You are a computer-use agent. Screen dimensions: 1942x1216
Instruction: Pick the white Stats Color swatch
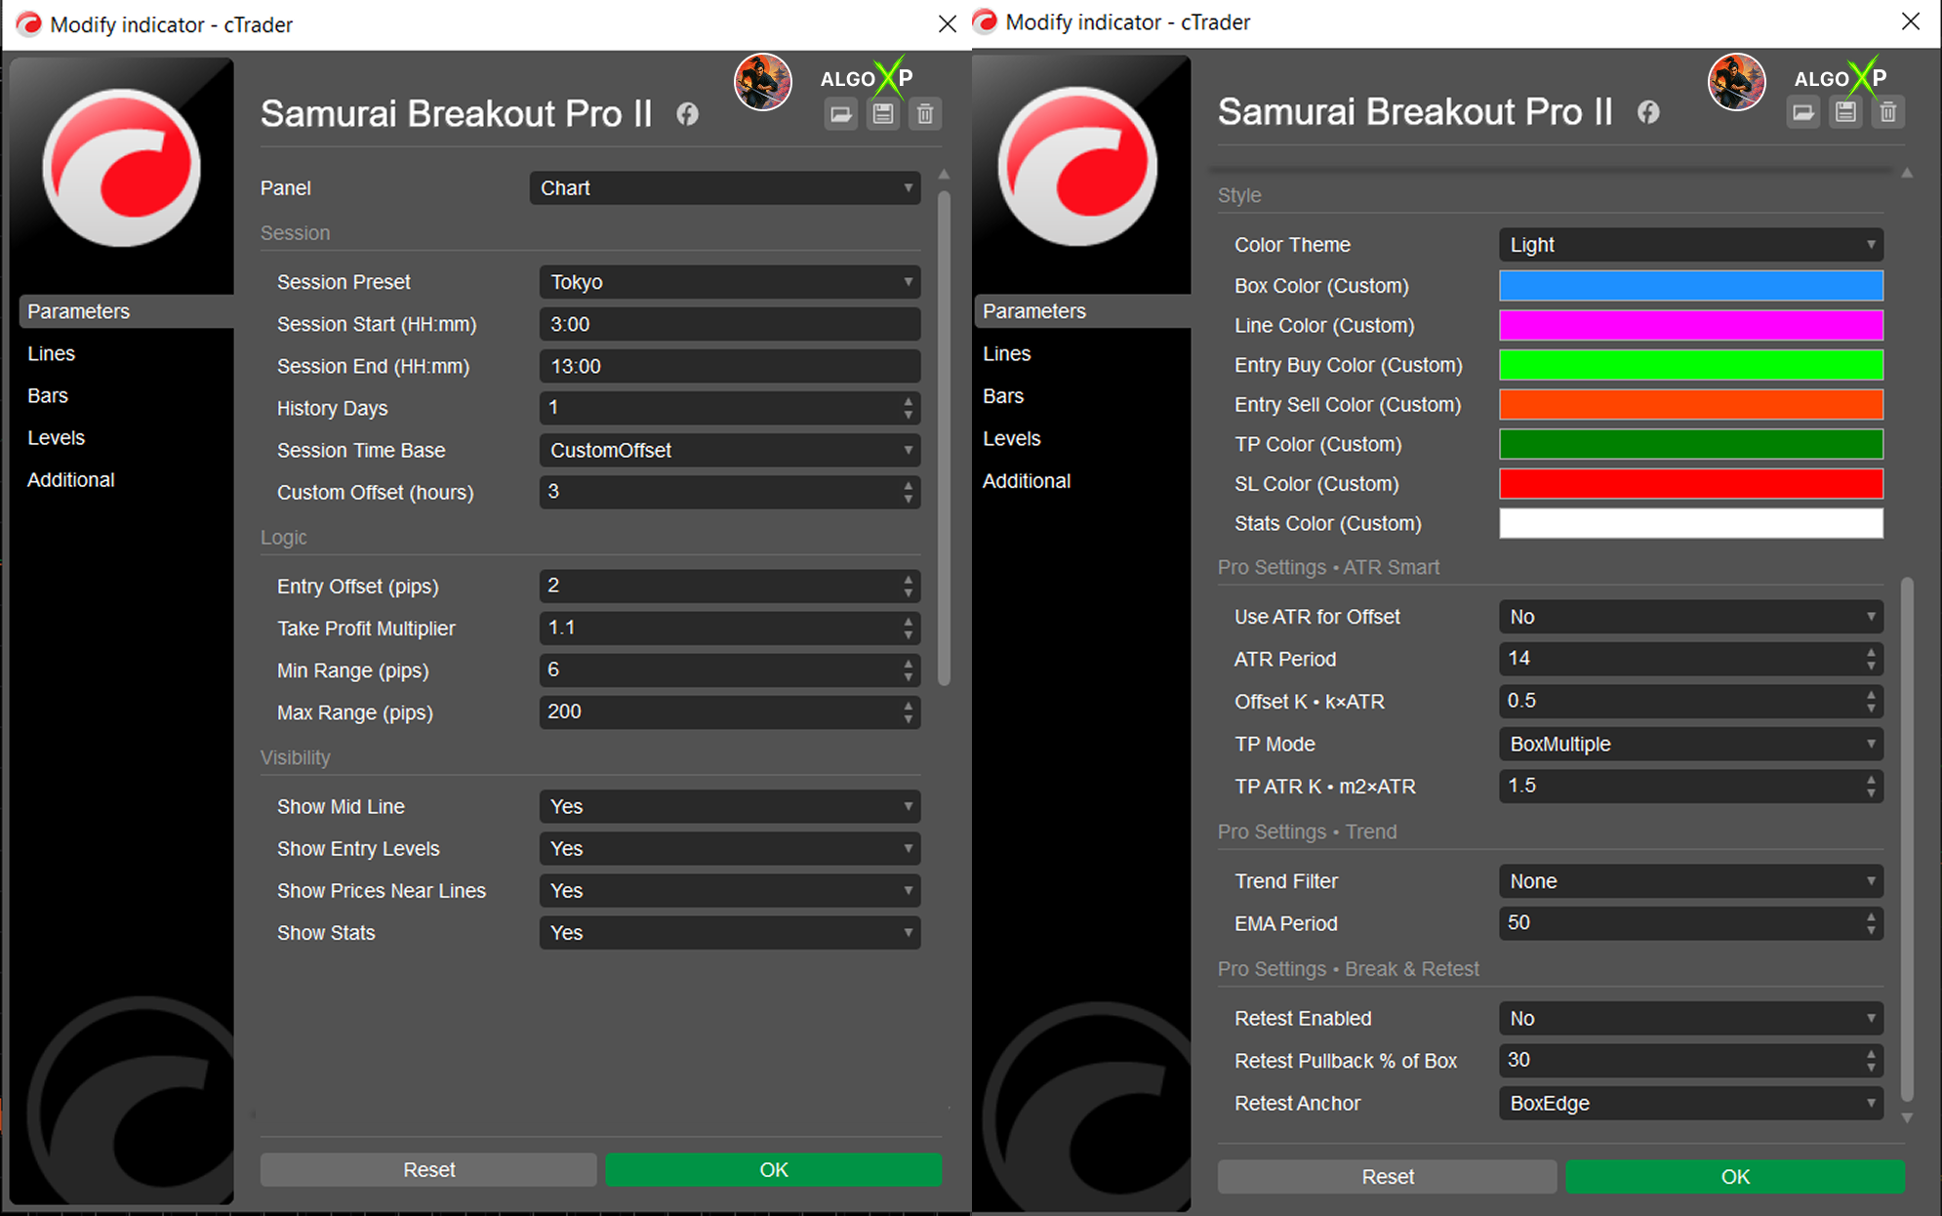tap(1691, 523)
